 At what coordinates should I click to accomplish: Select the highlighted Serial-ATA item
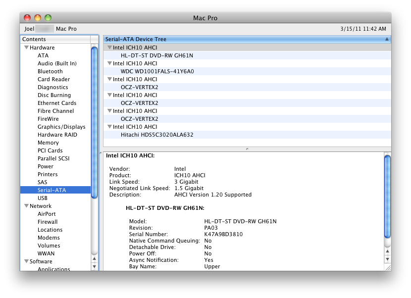55,190
